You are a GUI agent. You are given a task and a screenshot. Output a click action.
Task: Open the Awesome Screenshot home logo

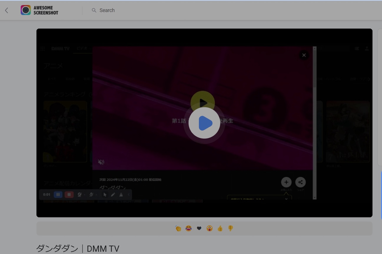[39, 10]
